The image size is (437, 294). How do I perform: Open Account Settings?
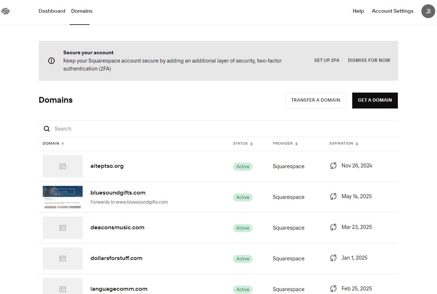coord(392,11)
